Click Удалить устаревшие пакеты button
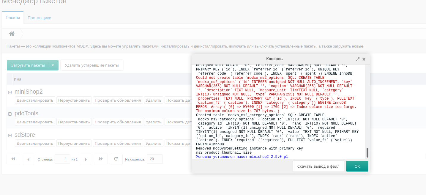The height and width of the screenshot is (195, 426). point(92,65)
